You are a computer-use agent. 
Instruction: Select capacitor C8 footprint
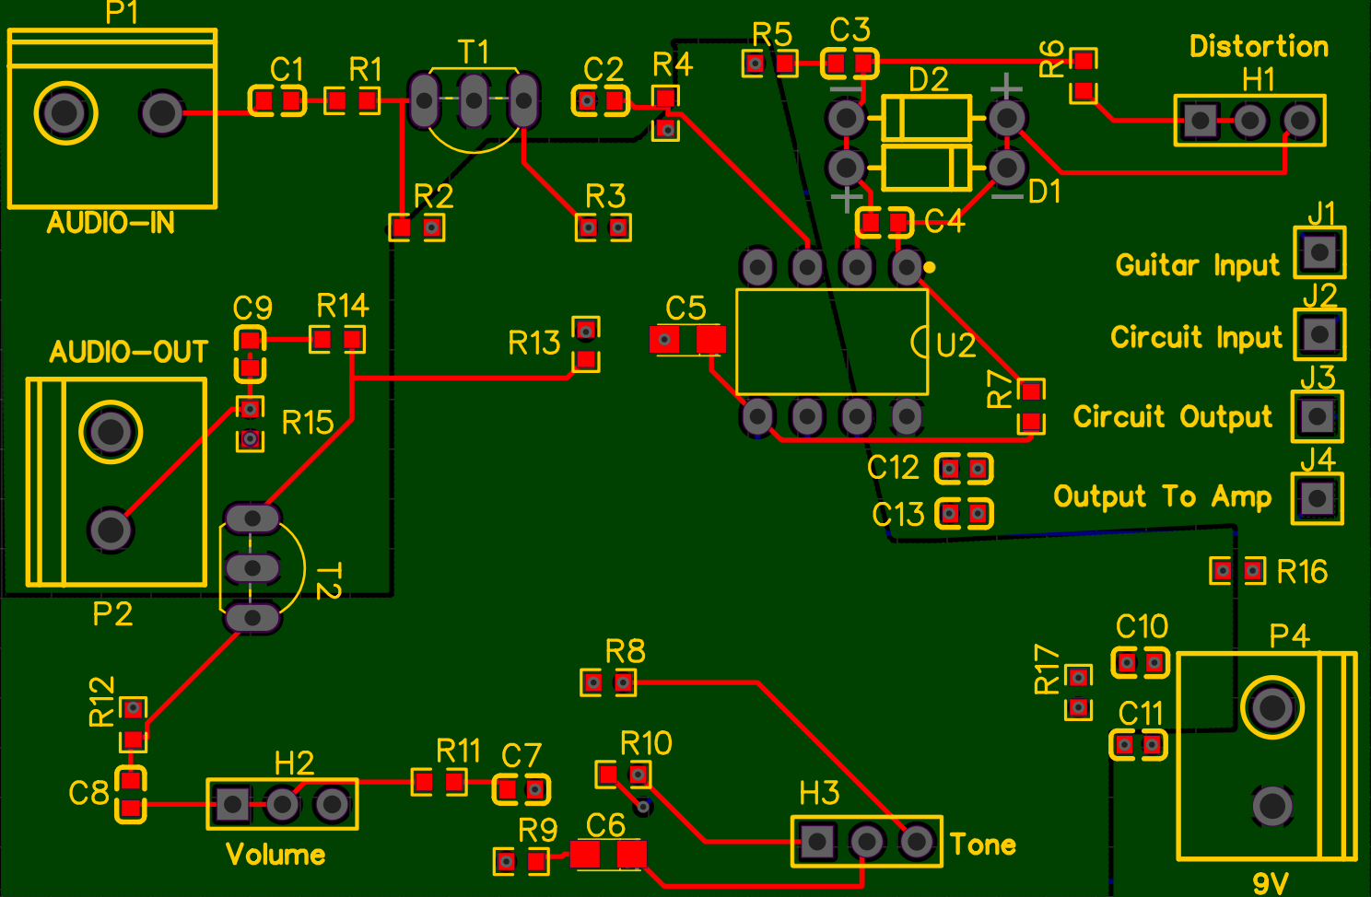[x=131, y=794]
